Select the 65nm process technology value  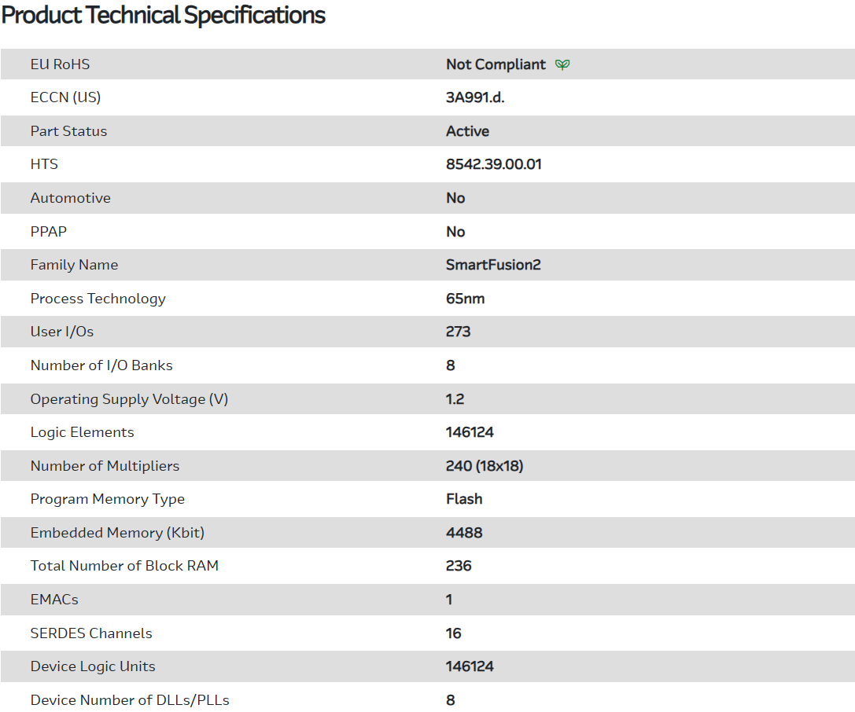pos(466,299)
